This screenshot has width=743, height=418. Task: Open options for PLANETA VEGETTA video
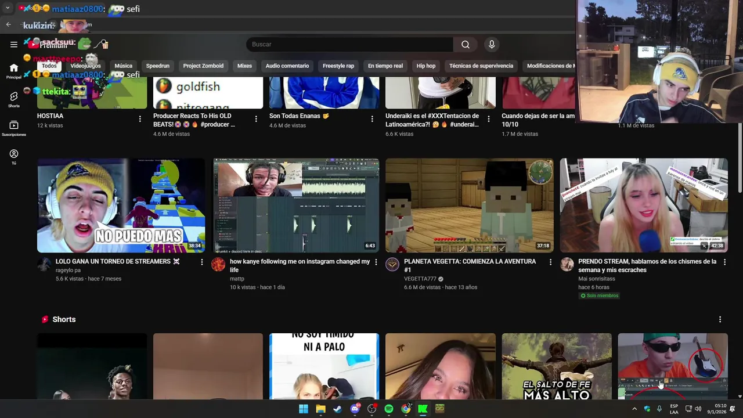(x=550, y=262)
